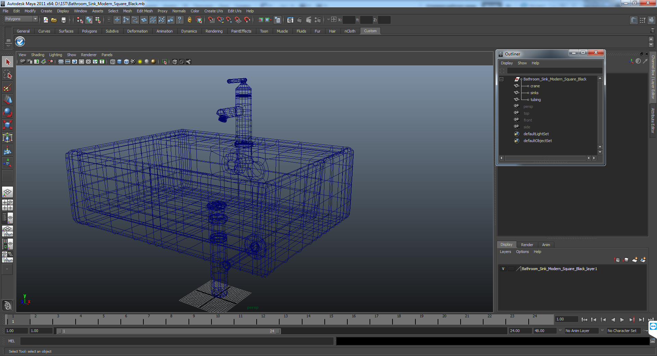Select defaultLightSet in Outliner
Image resolution: width=657 pixels, height=356 pixels.
[536, 134]
